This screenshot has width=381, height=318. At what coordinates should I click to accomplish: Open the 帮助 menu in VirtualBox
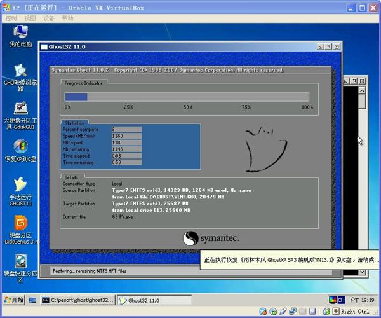(67, 18)
